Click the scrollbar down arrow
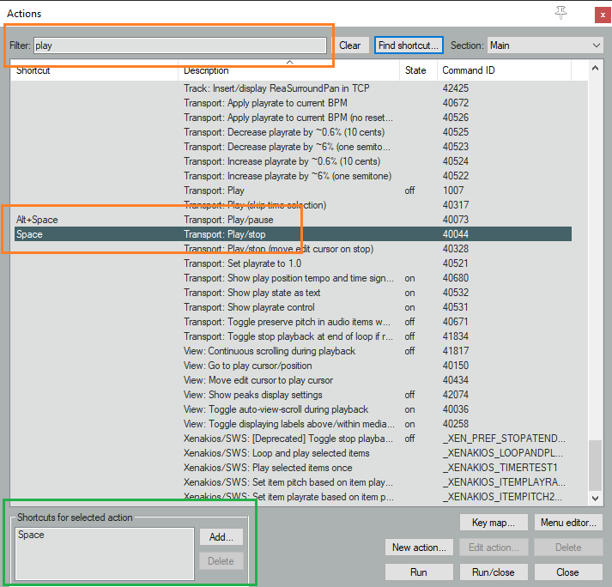The image size is (612, 587). pos(596,498)
